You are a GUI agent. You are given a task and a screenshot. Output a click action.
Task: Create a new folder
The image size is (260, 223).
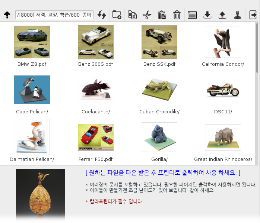click(117, 15)
